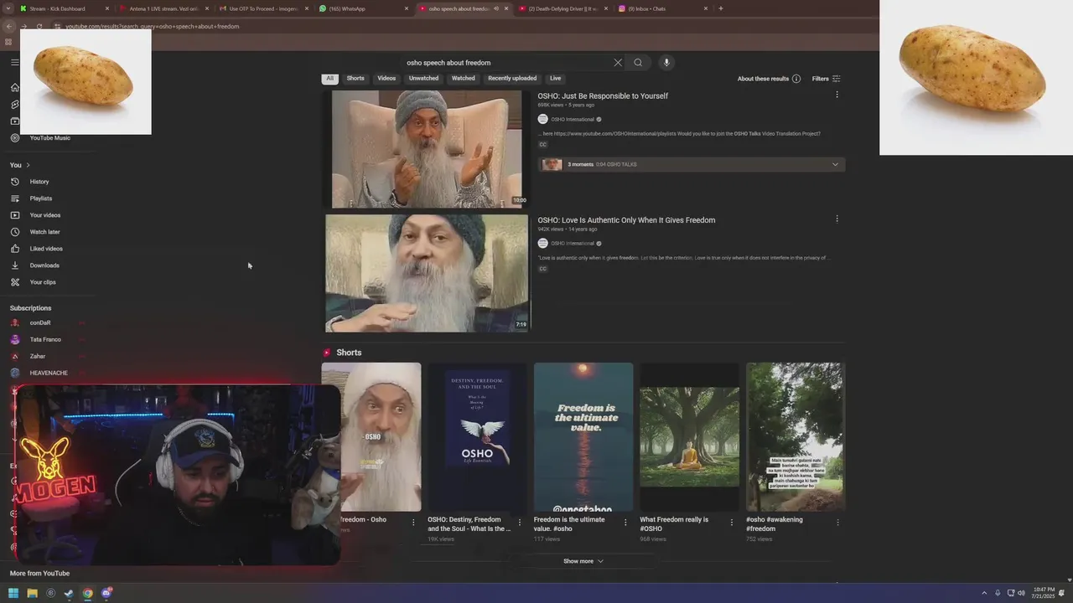Click the magnifier search button

638,63
